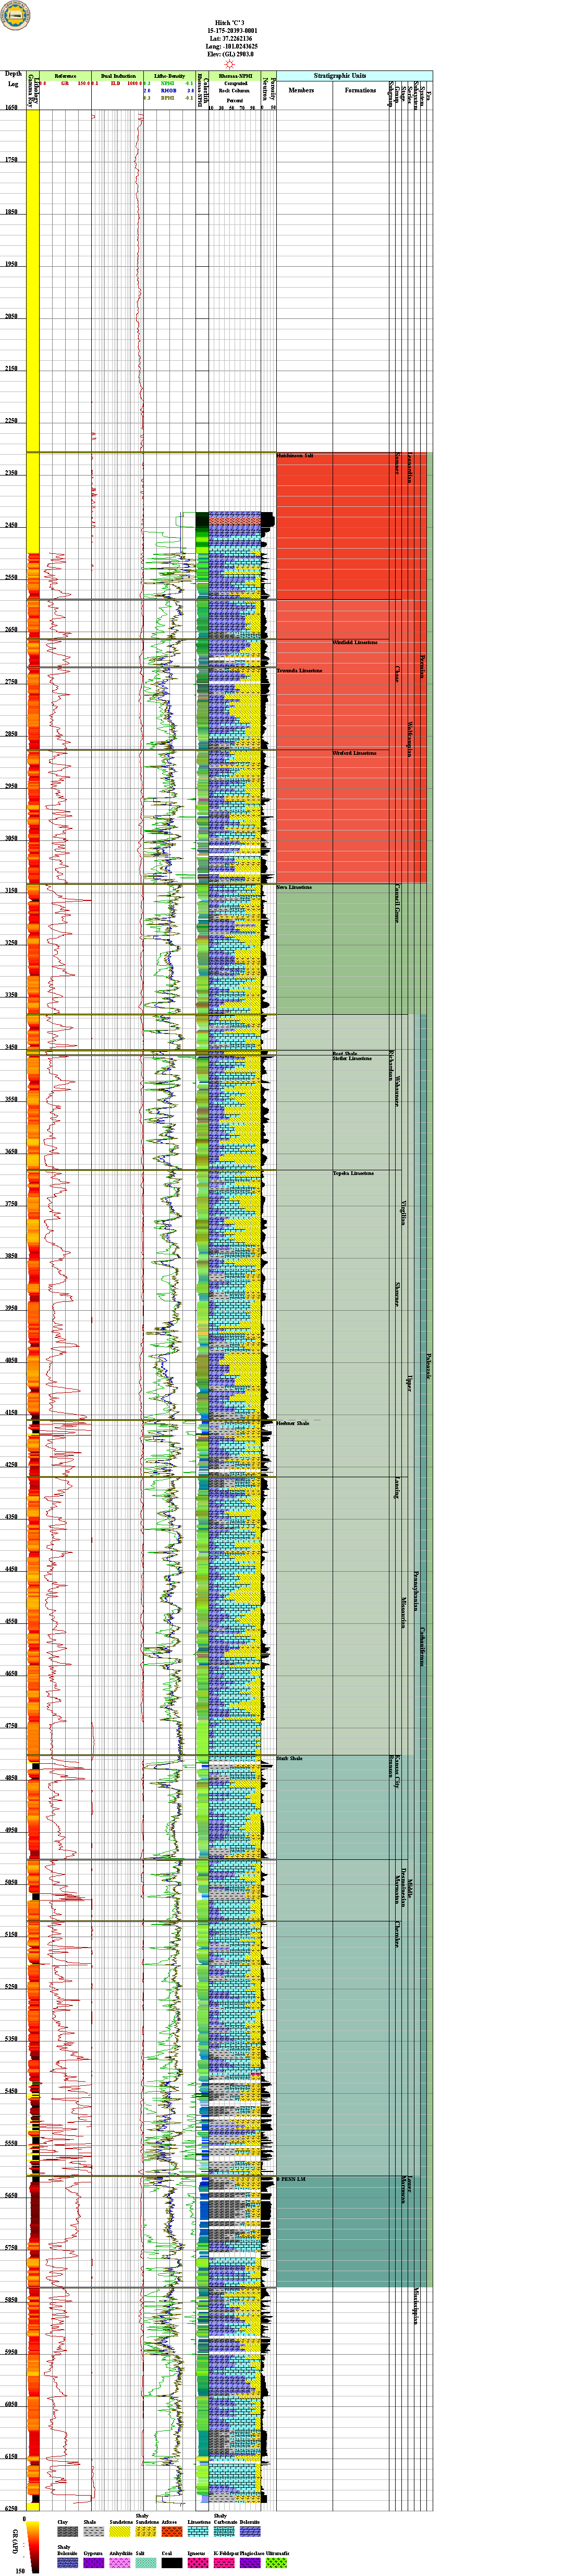Image resolution: width=563 pixels, height=2576 pixels.
Task: Click the Depth Log column header
Action: (x=13, y=78)
